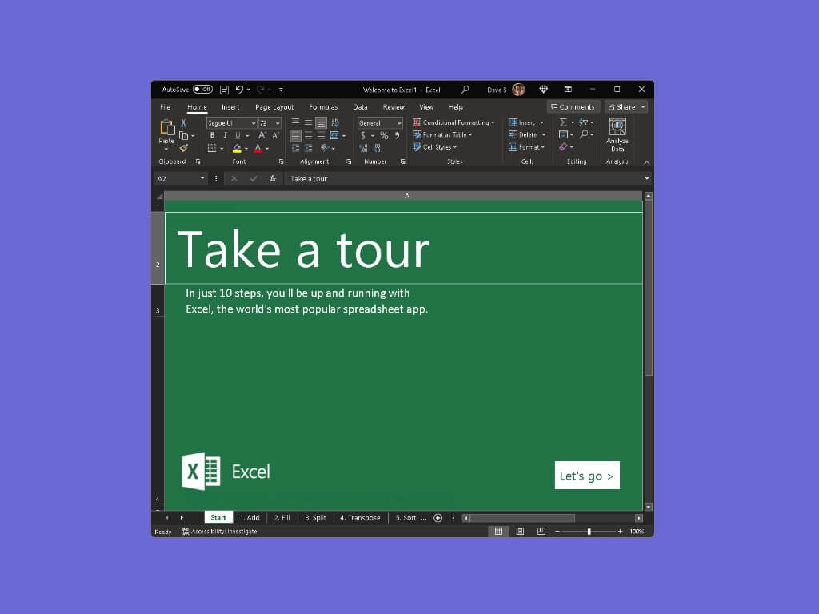The width and height of the screenshot is (819, 614).
Task: Cut the selection with scissors icon
Action: point(183,123)
